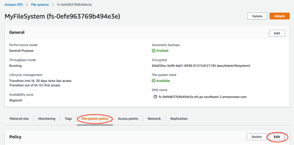Open the Amazon EFS breadcrumb link
The height and width of the screenshot is (145, 294).
point(14,5)
